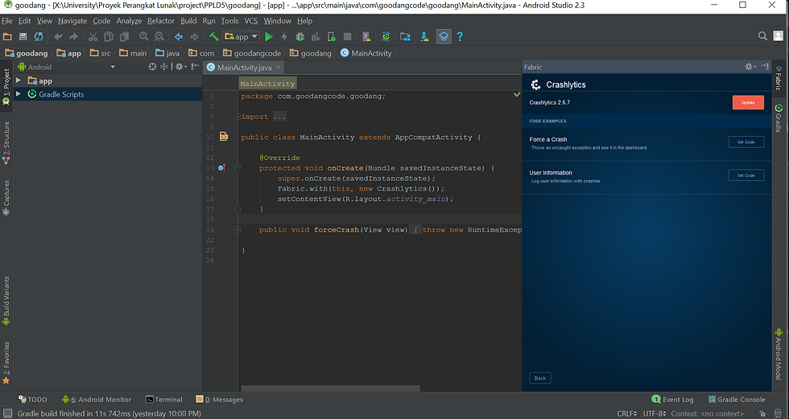The height and width of the screenshot is (419, 789).
Task: Click the Open folder toolbar icon
Action: coord(7,37)
